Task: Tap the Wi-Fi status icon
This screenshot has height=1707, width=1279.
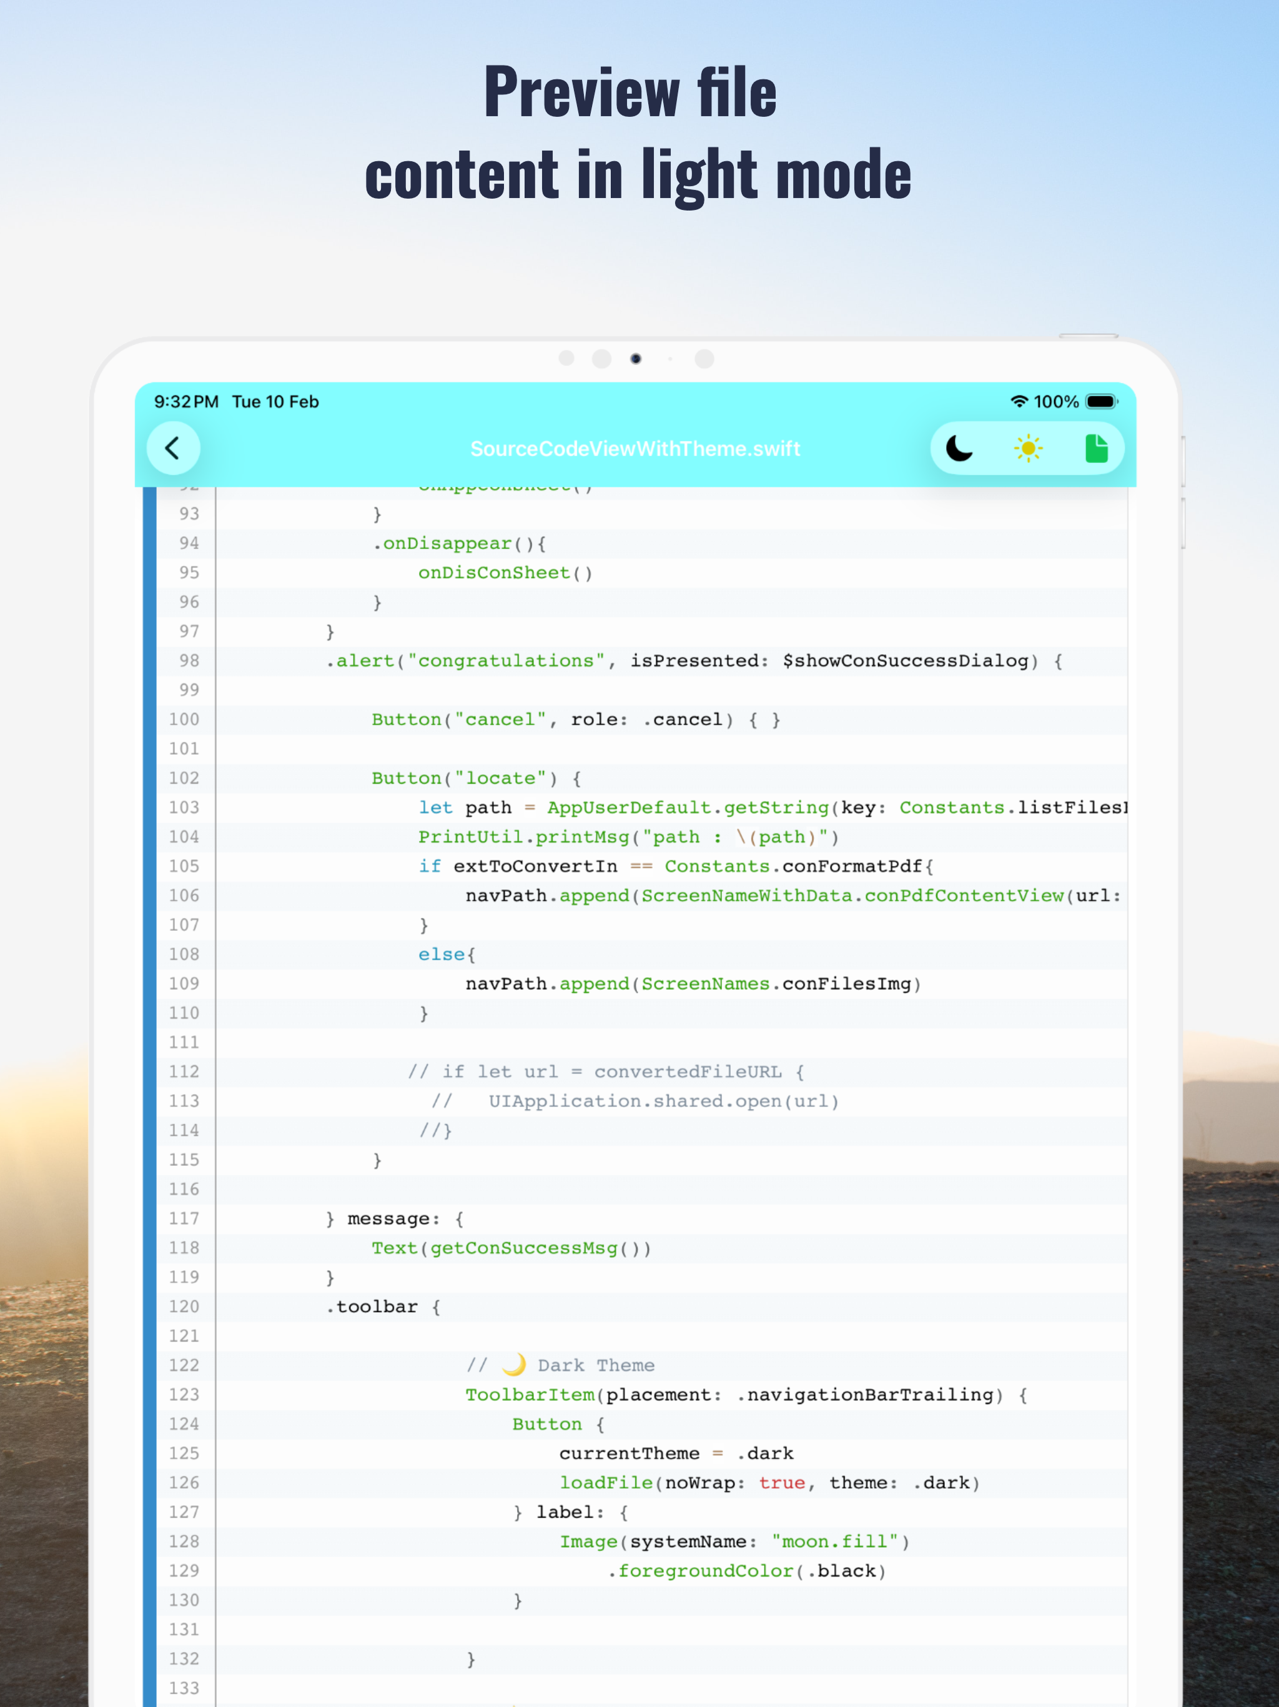Action: coord(1019,401)
